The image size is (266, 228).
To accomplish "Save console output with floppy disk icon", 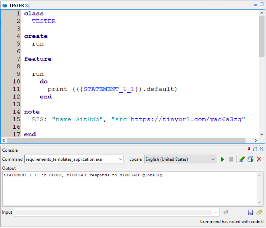I will click(x=250, y=212).
